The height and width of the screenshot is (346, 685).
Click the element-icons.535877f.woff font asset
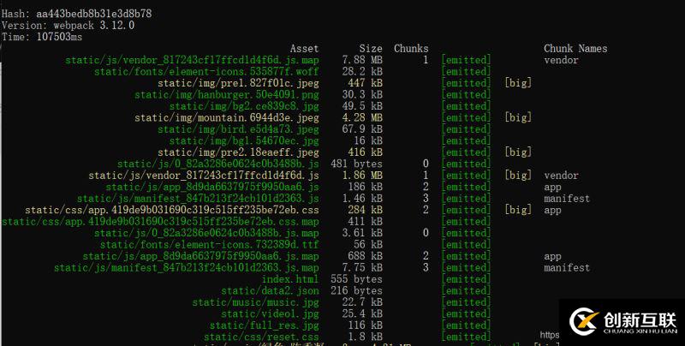tap(206, 72)
